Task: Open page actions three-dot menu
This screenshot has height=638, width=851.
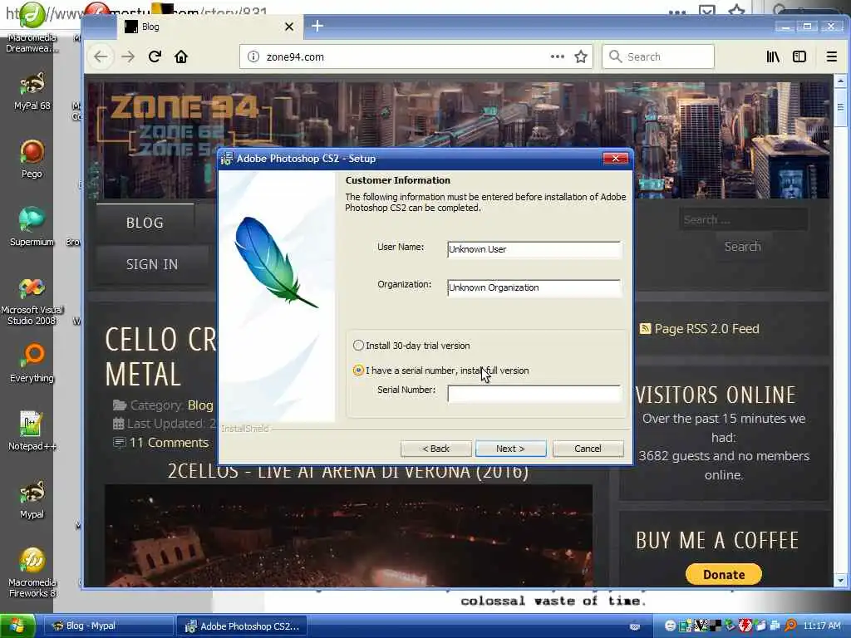Action: (558, 56)
